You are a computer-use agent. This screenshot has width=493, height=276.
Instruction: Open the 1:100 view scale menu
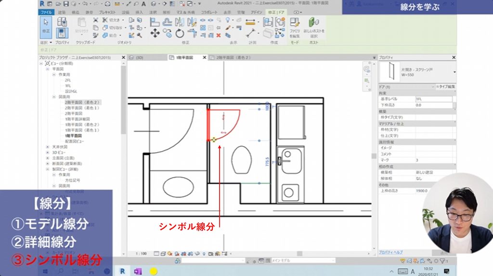[141, 252]
